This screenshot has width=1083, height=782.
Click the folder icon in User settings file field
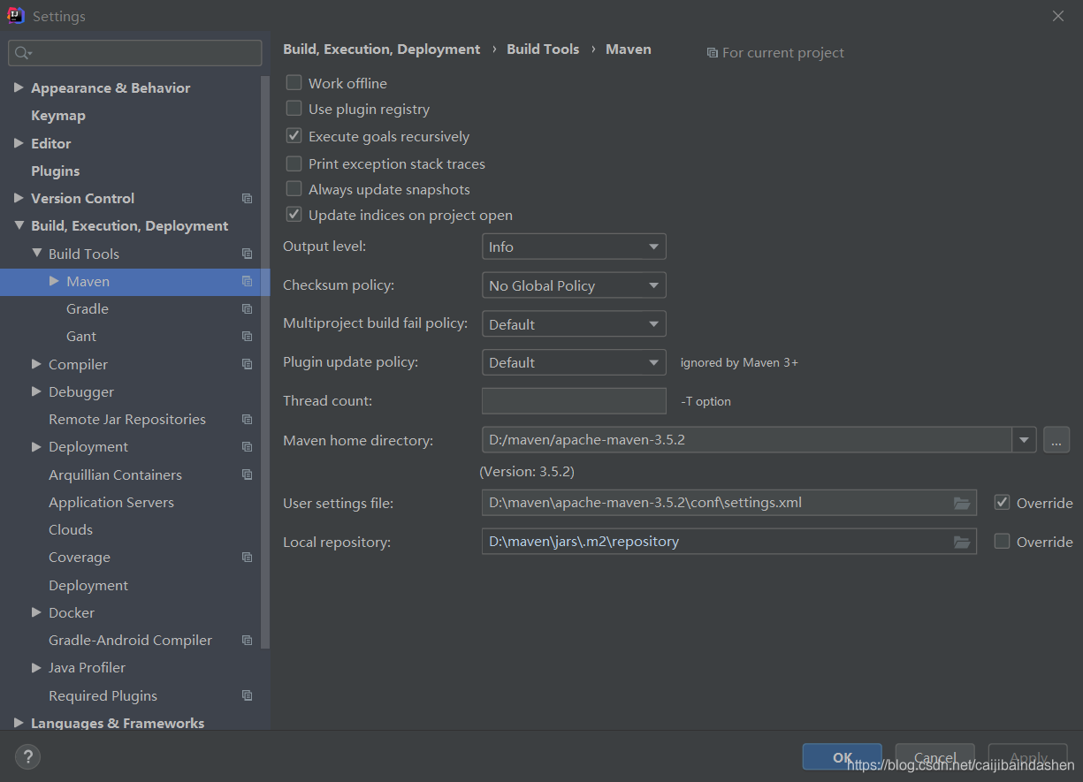(x=962, y=503)
